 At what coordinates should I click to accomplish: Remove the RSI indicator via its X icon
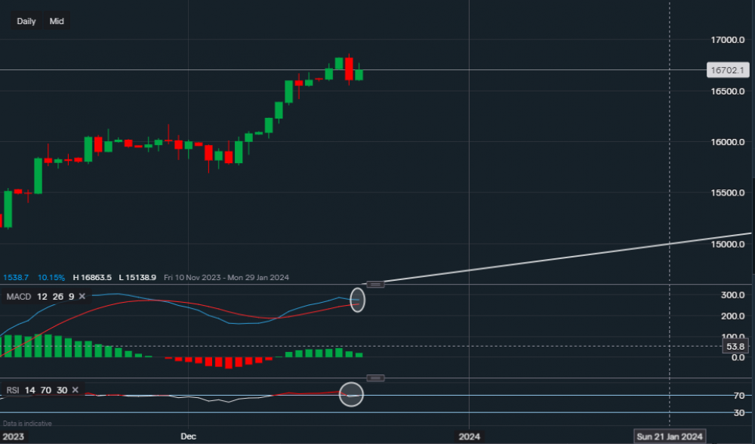[x=75, y=390]
